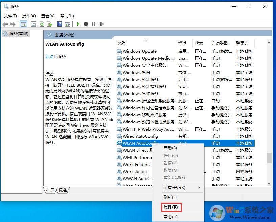The height and width of the screenshot is (222, 276).
Task: Refresh the list using the refresh toolbar icon
Action: pos(41,24)
